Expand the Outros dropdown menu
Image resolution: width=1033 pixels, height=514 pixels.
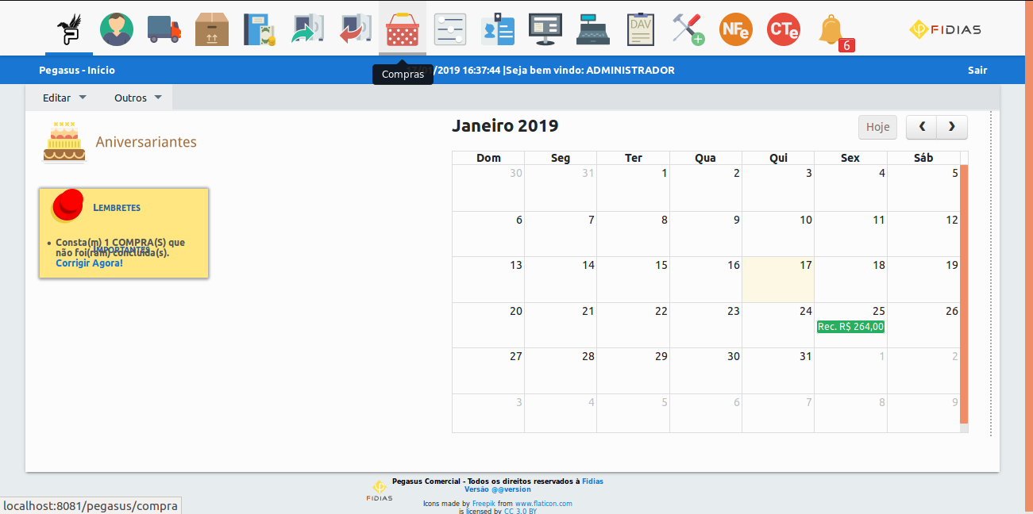[x=138, y=98]
